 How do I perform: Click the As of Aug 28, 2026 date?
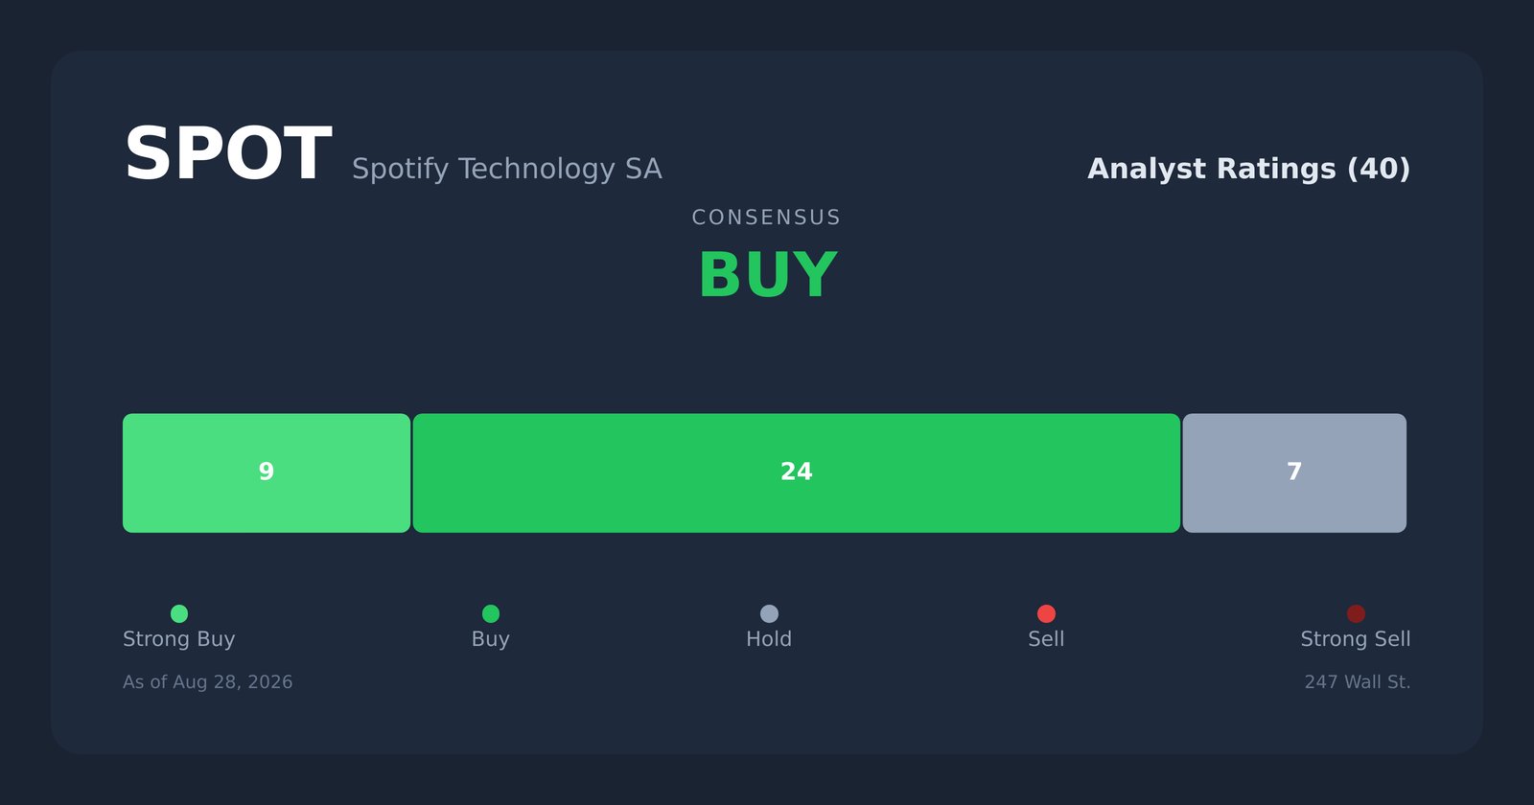coord(208,682)
